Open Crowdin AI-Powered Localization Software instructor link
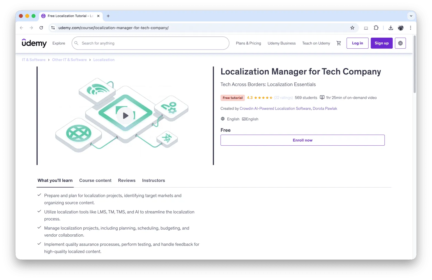The width and height of the screenshot is (432, 280). (x=275, y=109)
